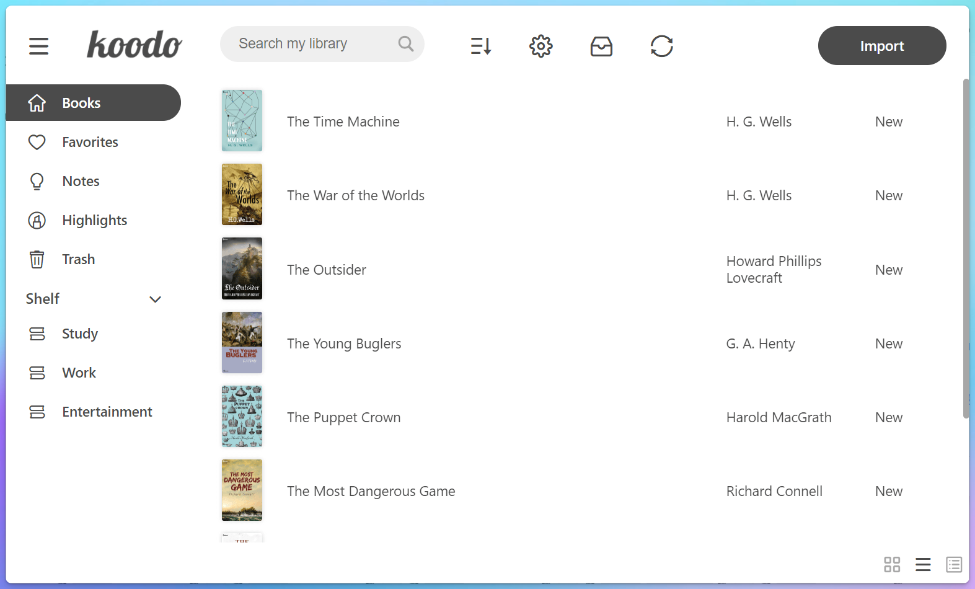Collapse the Shelf section chevron
975x589 pixels.
[155, 299]
